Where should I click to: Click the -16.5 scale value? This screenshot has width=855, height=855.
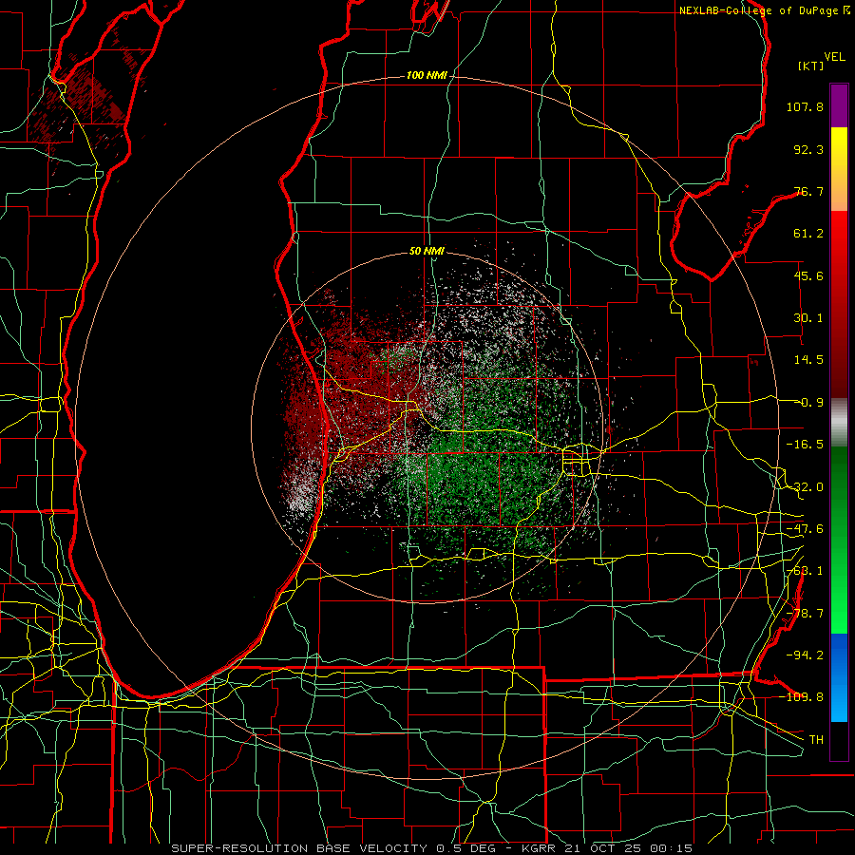(x=805, y=445)
